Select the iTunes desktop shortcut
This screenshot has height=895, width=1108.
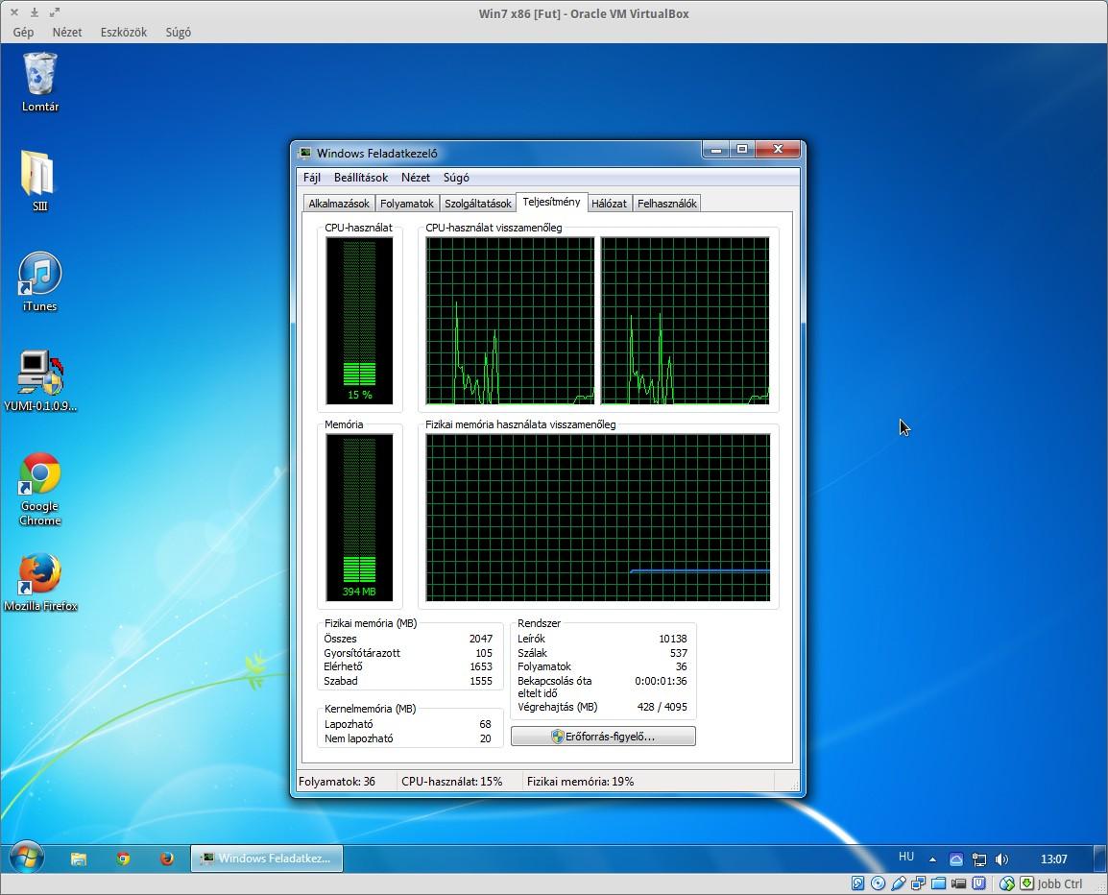(39, 281)
